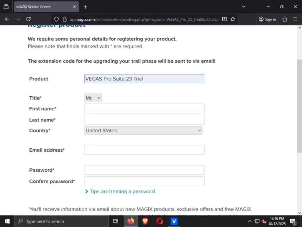Close the MAGIX Service Center tab
The height and width of the screenshot is (227, 302).
click(74, 7)
